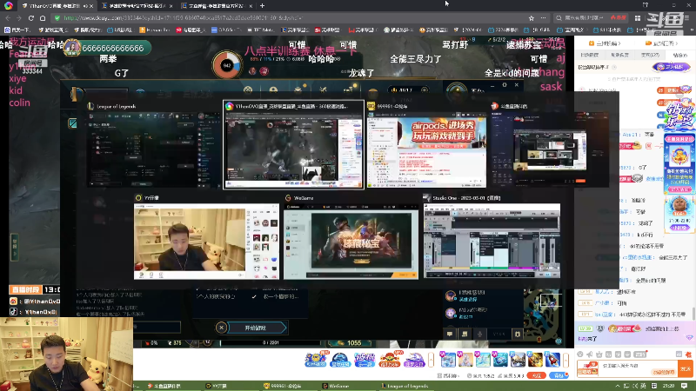Click the chat panel vertical scrollbar
Viewport: 696px width, 391px height.
pos(693,313)
